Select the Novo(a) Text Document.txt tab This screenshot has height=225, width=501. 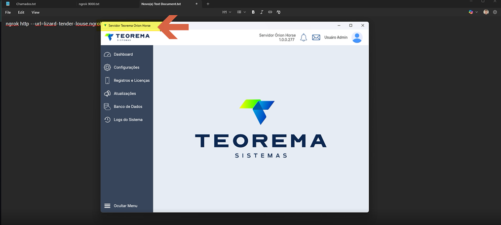[161, 4]
